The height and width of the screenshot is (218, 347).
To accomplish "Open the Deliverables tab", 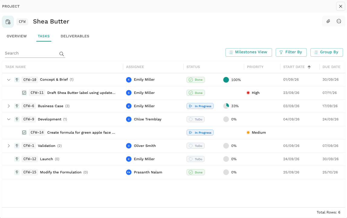I will pyautogui.click(x=75, y=36).
